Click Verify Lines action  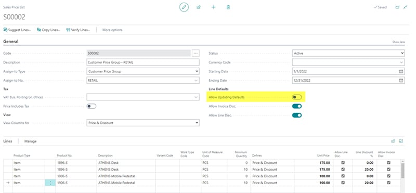click(79, 30)
